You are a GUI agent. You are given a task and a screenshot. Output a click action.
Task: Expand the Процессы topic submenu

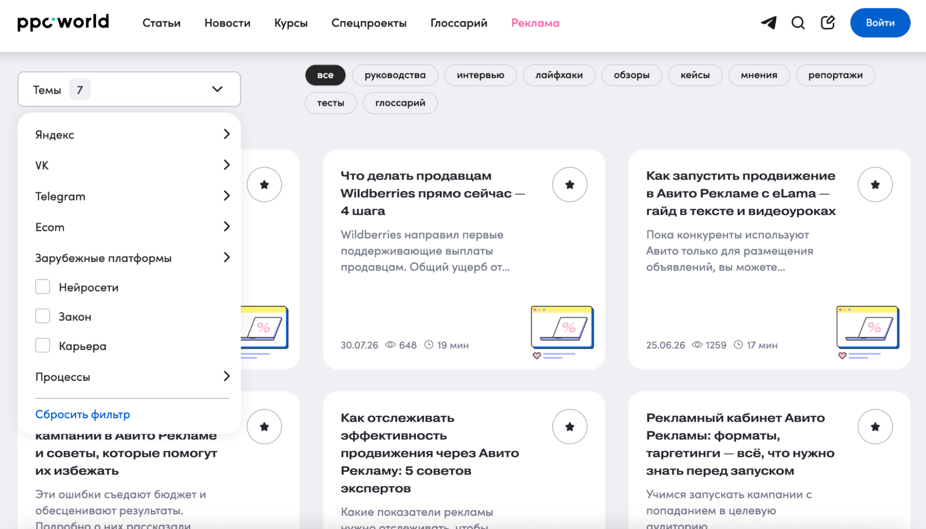pos(132,376)
